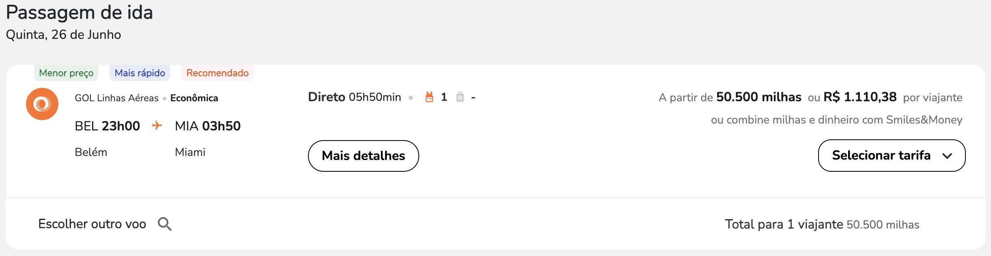Choose Escolher outro voo link
The height and width of the screenshot is (256, 991).
pos(92,224)
